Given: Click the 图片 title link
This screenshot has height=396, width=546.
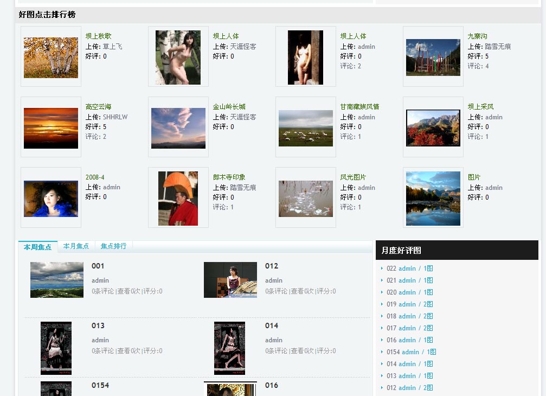Looking at the screenshot, I should pyautogui.click(x=474, y=177).
